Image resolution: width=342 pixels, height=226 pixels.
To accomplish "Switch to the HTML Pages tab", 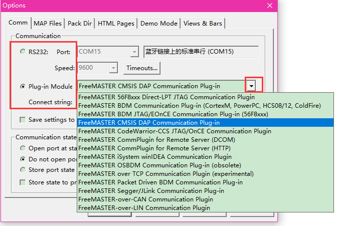I will pos(116,24).
